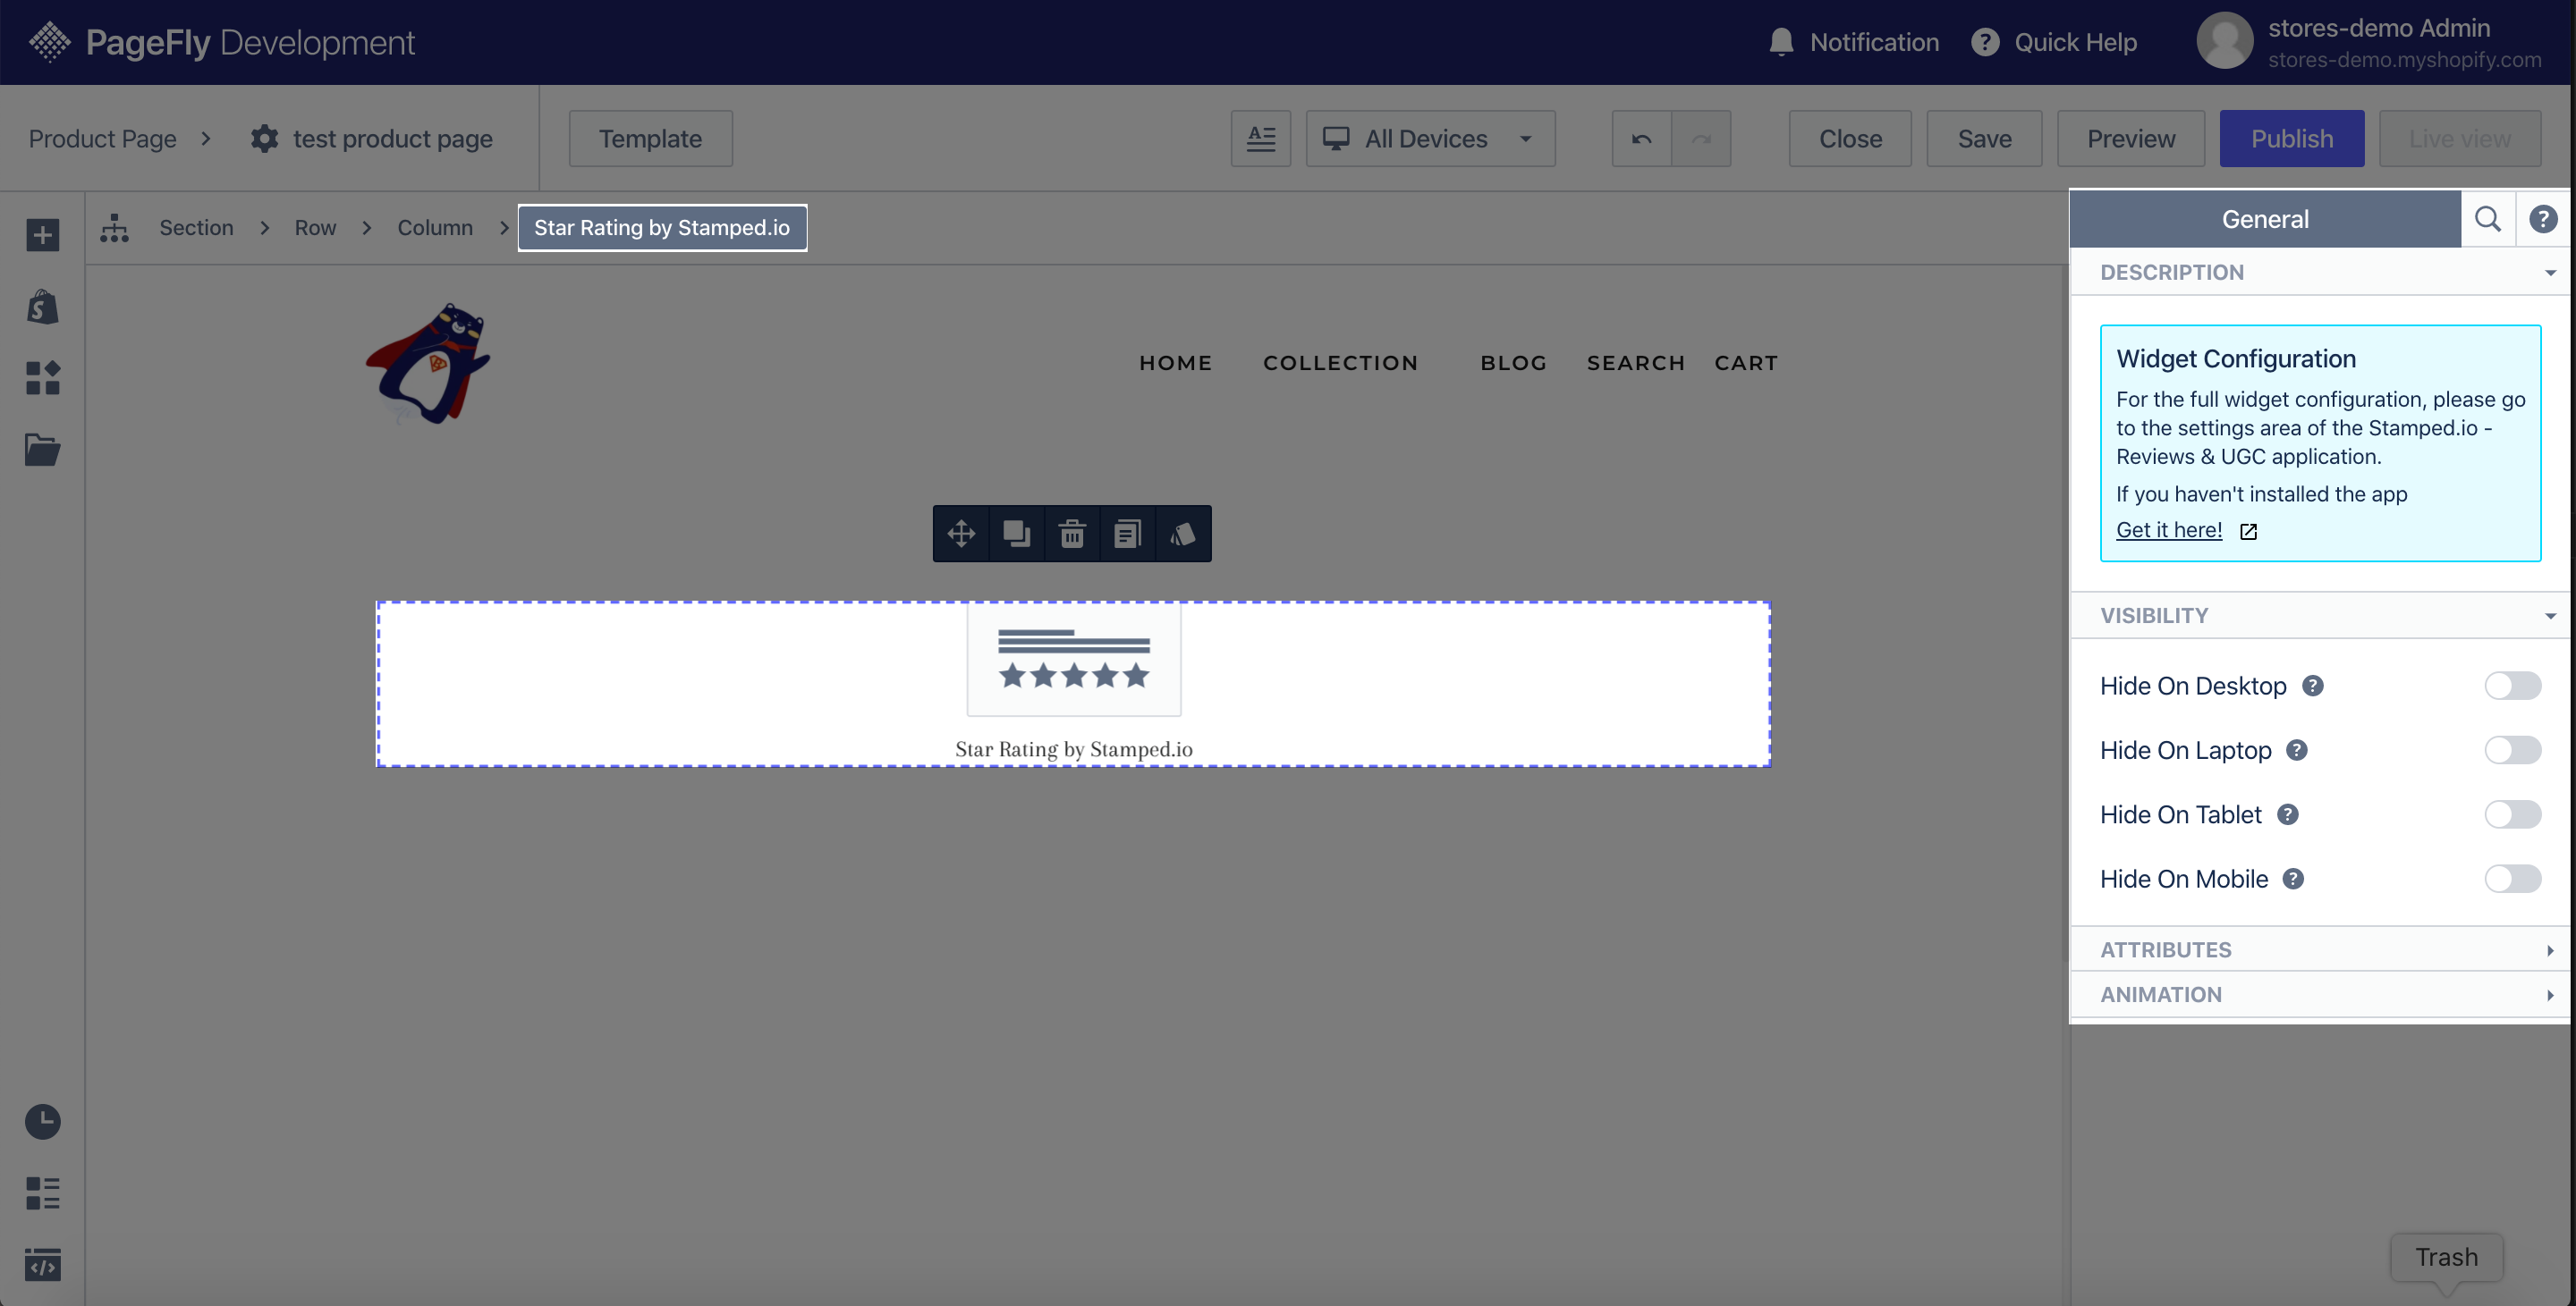Expand the ATTRIBUTES section
This screenshot has height=1306, width=2576.
[x=2319, y=949]
